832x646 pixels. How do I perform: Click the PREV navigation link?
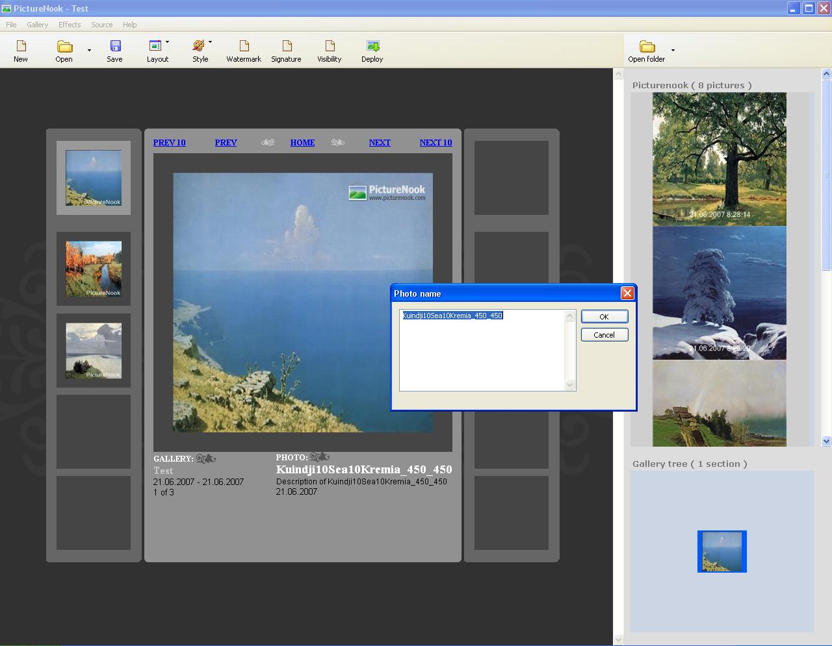tap(226, 142)
